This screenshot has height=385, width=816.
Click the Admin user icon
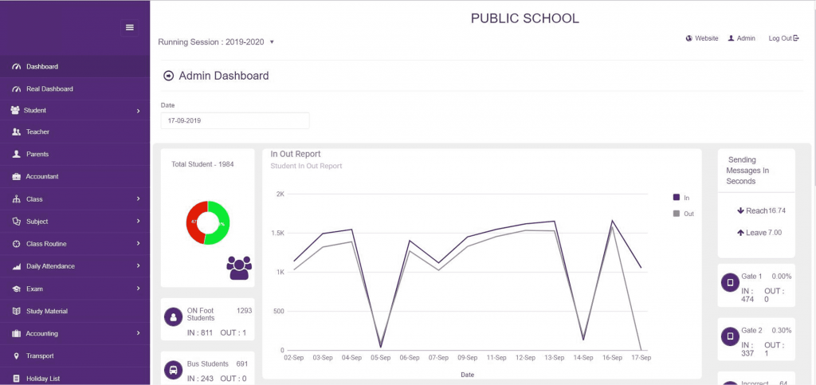point(732,38)
